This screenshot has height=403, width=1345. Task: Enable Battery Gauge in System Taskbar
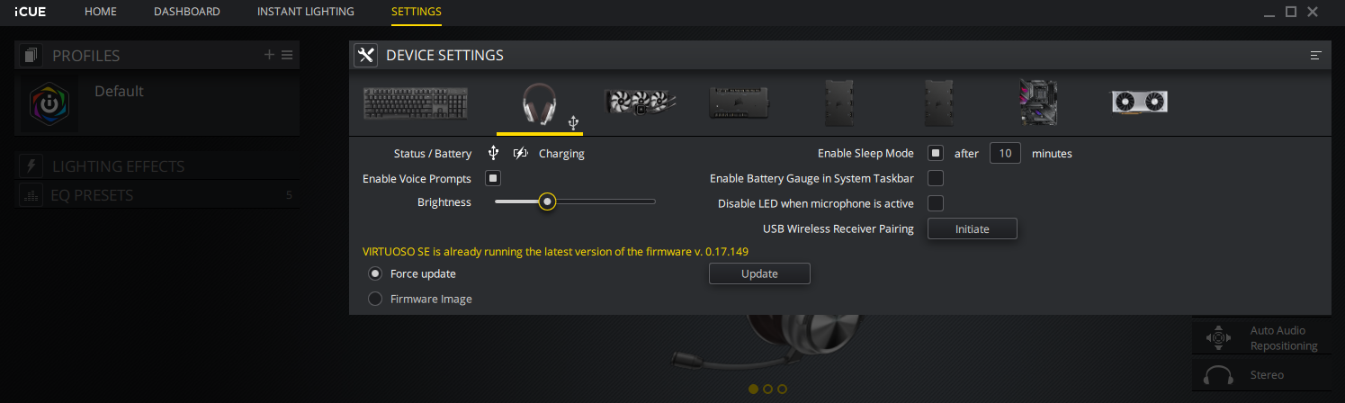936,178
